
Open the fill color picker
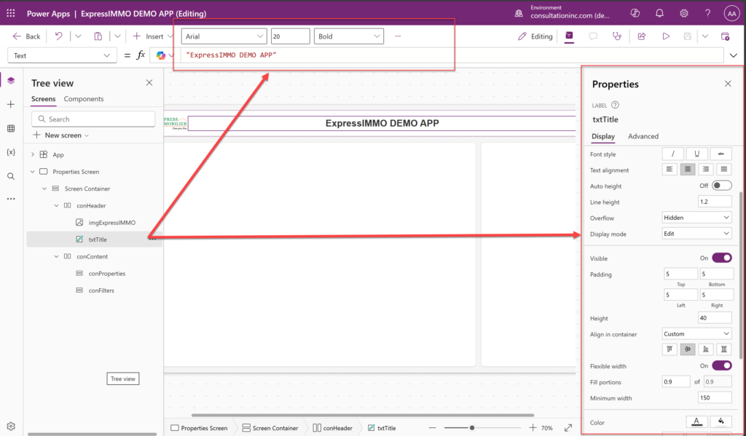[721, 421]
